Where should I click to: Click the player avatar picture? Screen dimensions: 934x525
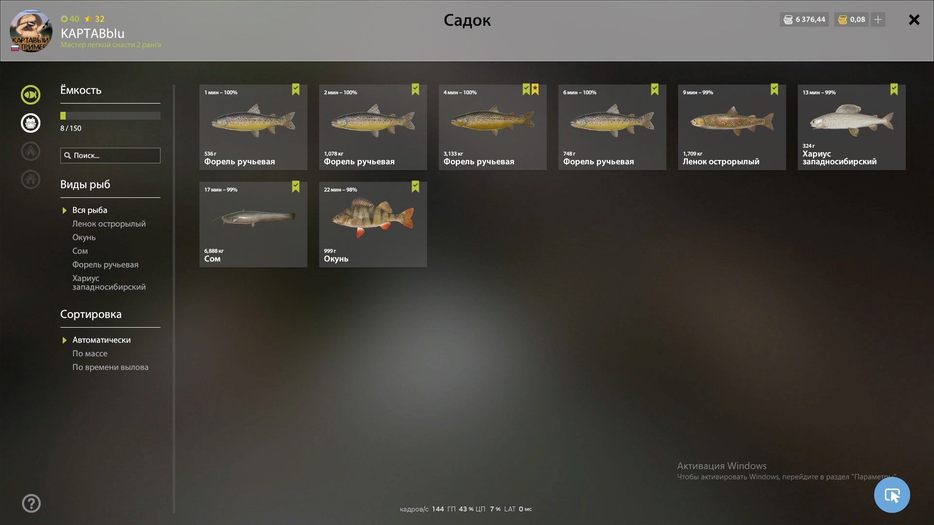pyautogui.click(x=31, y=31)
